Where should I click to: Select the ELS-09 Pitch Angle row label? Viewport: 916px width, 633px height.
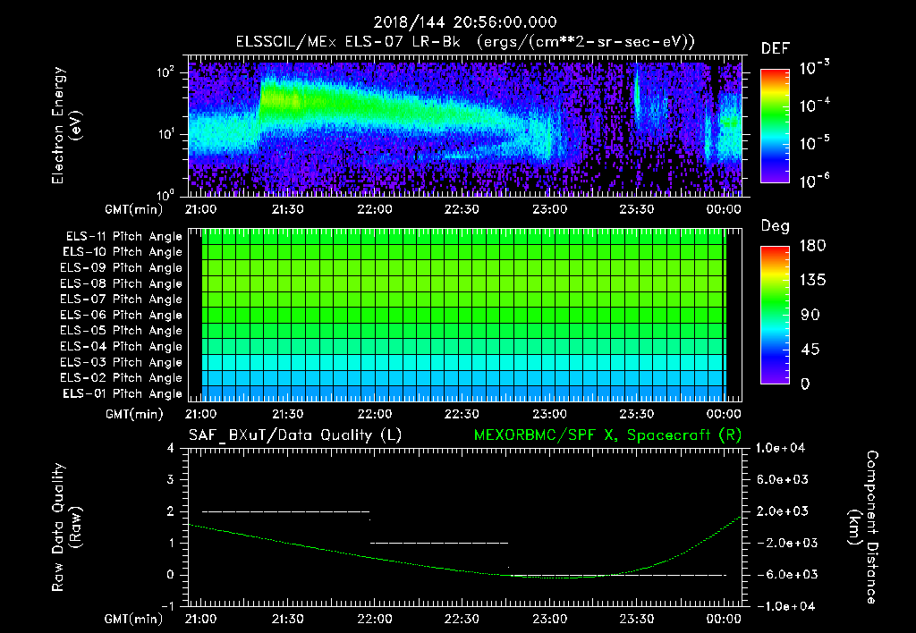[x=122, y=268]
